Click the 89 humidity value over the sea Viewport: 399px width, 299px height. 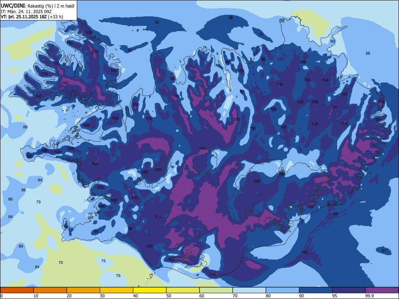21,246
